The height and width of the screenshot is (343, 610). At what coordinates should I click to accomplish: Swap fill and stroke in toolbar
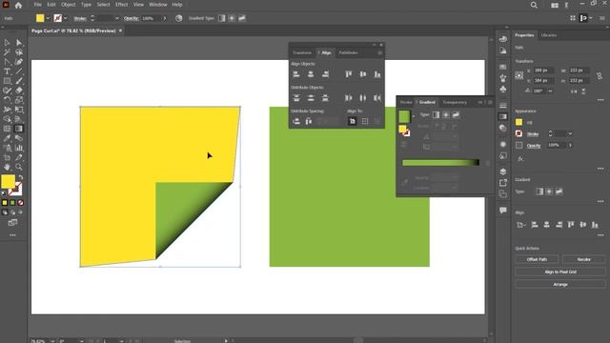click(21, 177)
